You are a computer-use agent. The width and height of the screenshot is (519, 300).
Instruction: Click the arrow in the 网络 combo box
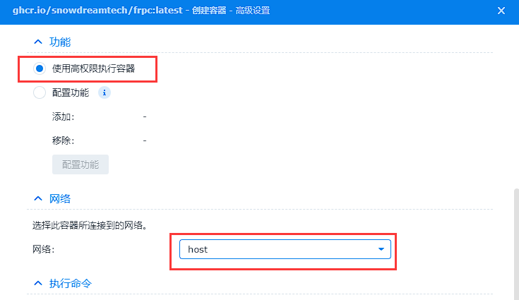(x=381, y=249)
